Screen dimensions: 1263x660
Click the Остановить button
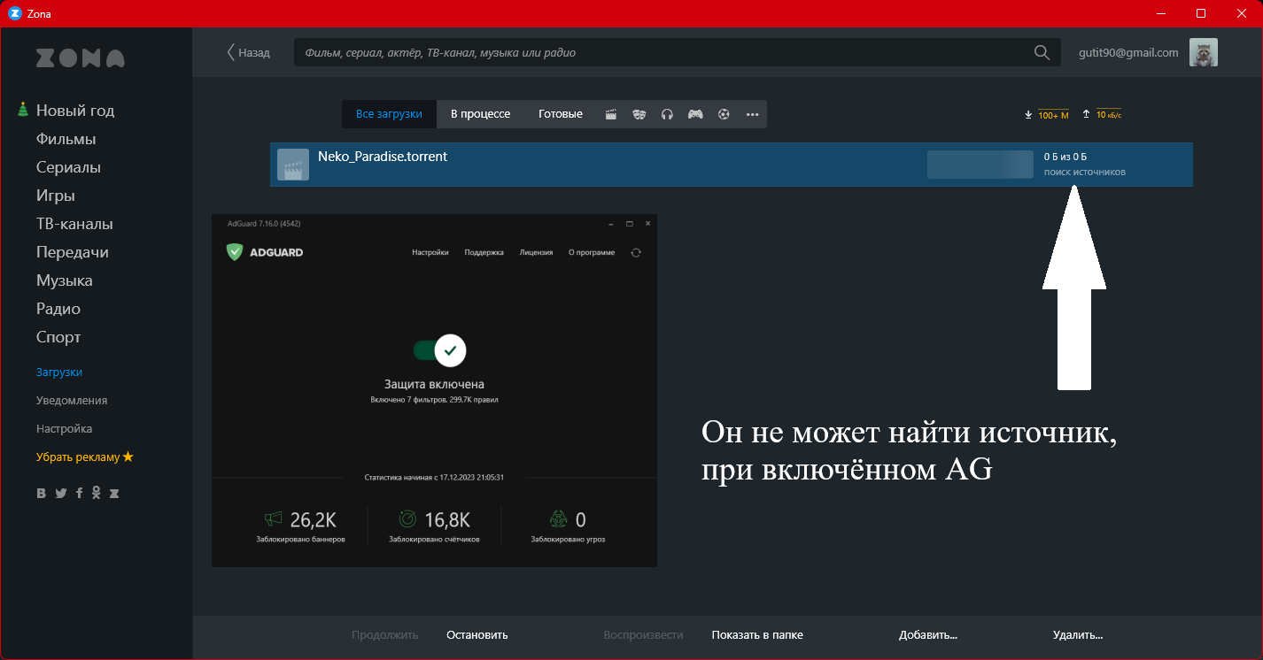476,634
